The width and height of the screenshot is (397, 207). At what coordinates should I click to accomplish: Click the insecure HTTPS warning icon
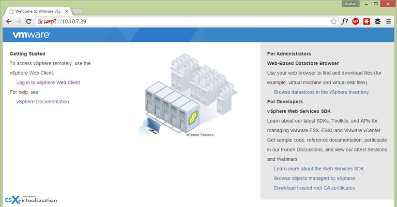coord(40,22)
